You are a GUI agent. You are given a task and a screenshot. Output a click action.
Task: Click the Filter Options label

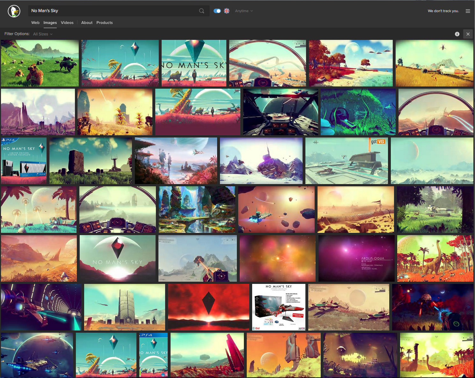tap(17, 34)
